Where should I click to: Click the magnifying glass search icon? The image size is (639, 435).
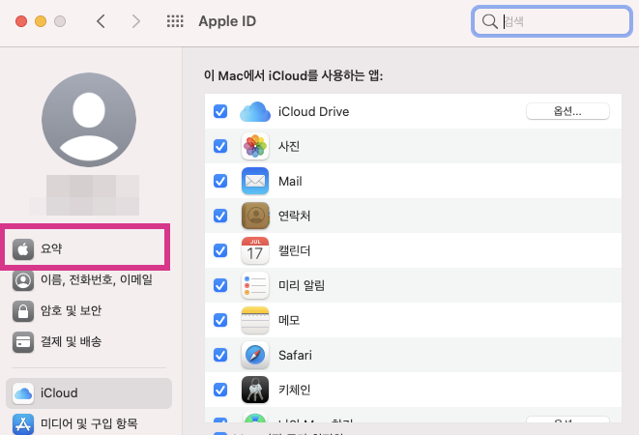[x=489, y=21]
